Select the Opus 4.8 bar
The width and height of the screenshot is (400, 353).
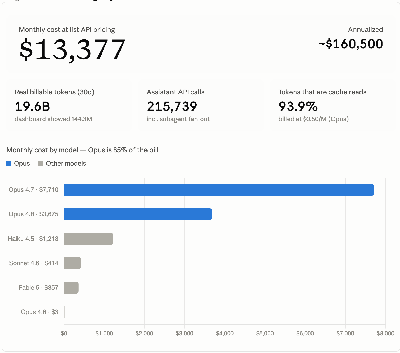(138, 214)
